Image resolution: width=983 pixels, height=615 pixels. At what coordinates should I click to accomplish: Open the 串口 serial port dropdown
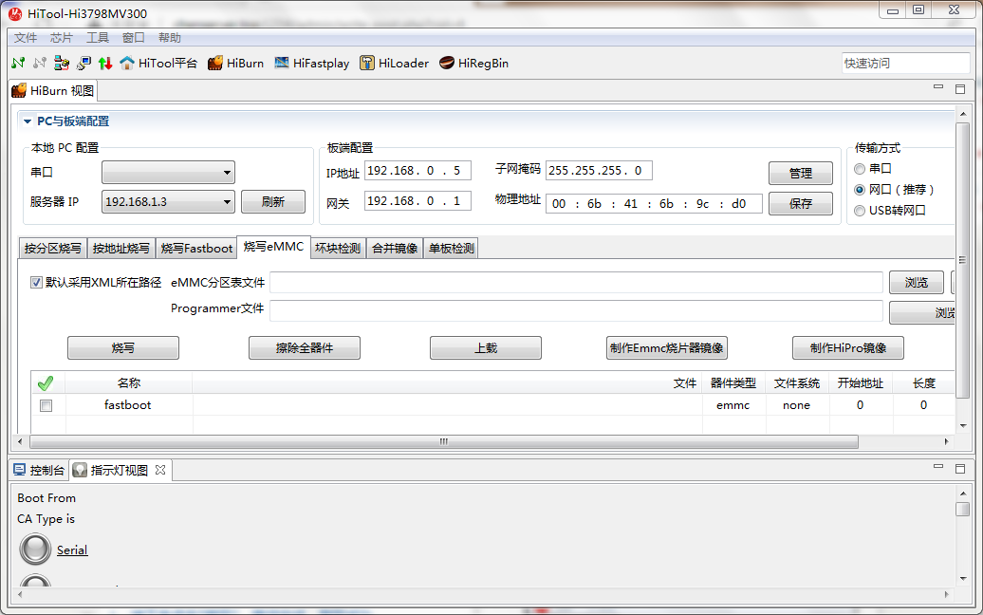168,173
